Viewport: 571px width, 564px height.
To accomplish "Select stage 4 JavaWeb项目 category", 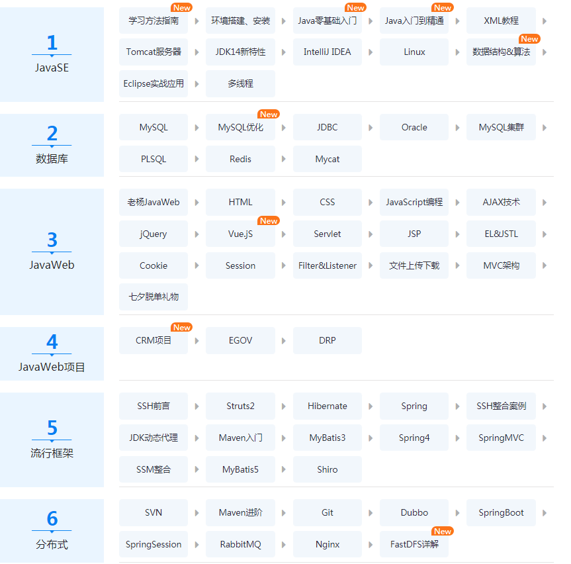I will 52,353.
